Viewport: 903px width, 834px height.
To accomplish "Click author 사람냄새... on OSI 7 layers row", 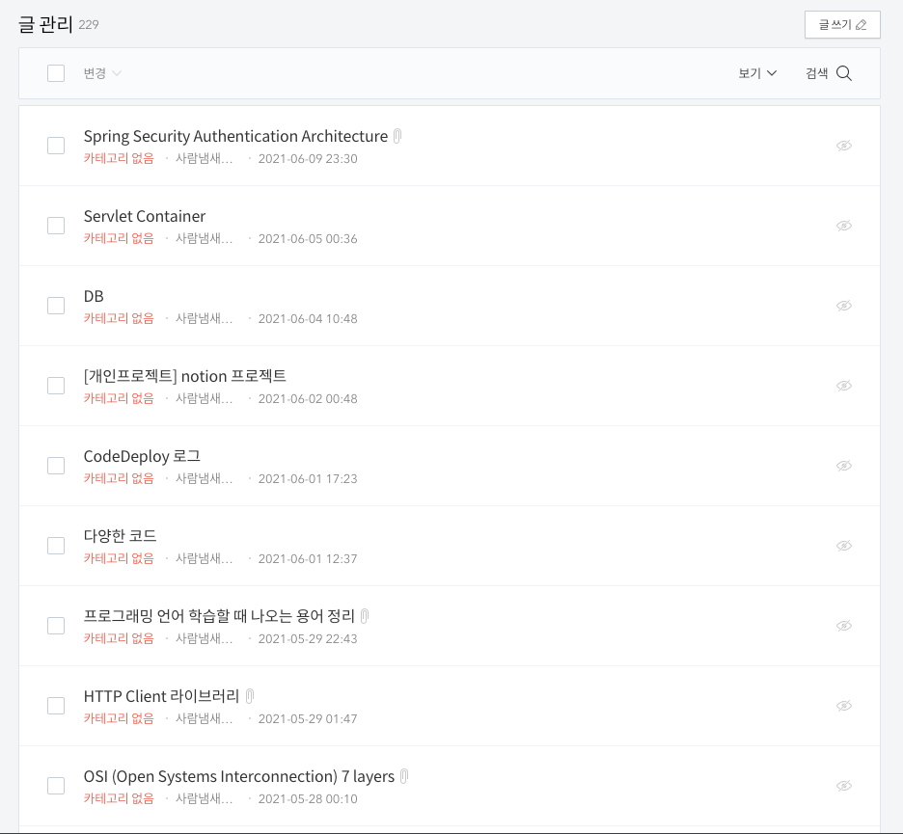I will click(204, 799).
